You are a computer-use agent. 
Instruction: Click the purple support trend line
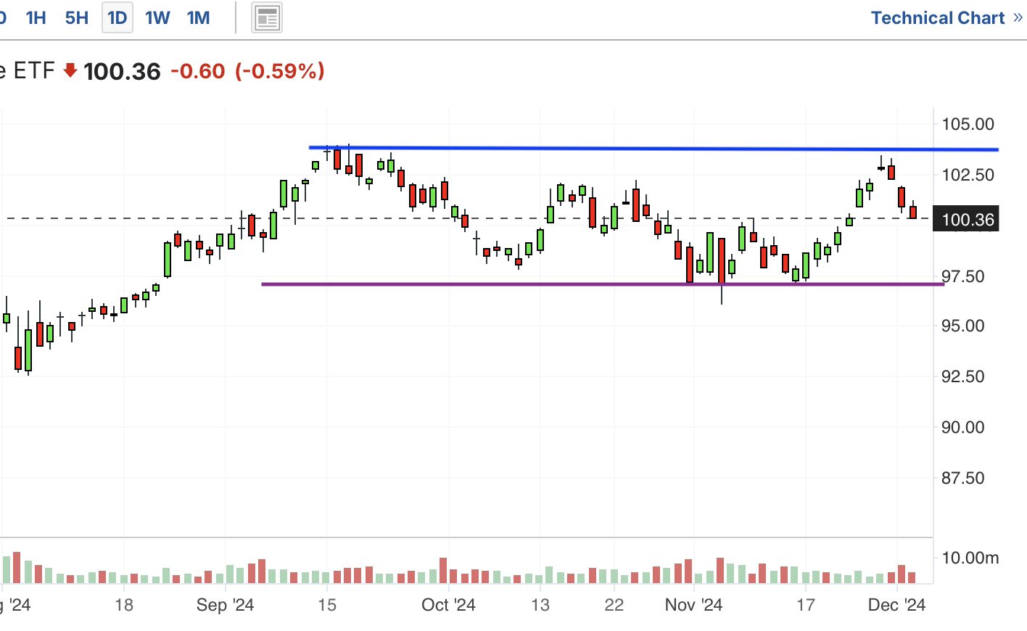coord(602,284)
